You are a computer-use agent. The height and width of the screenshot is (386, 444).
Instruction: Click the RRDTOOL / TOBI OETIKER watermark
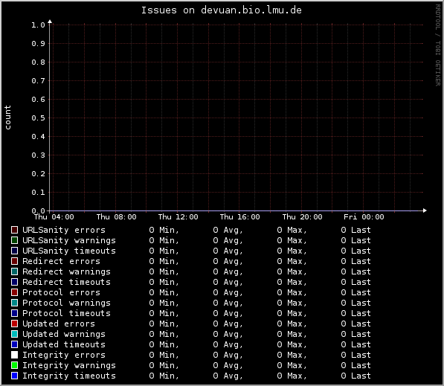438,45
